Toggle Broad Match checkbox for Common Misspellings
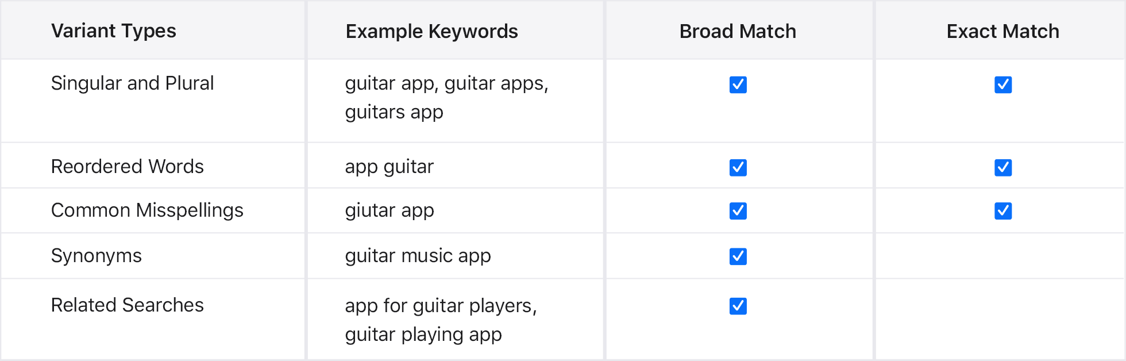 pos(738,211)
